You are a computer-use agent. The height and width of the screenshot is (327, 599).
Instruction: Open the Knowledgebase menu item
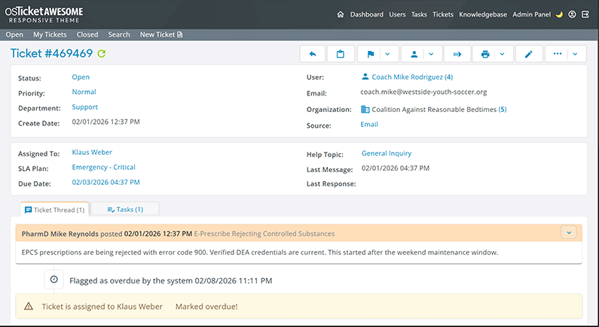pyautogui.click(x=483, y=14)
